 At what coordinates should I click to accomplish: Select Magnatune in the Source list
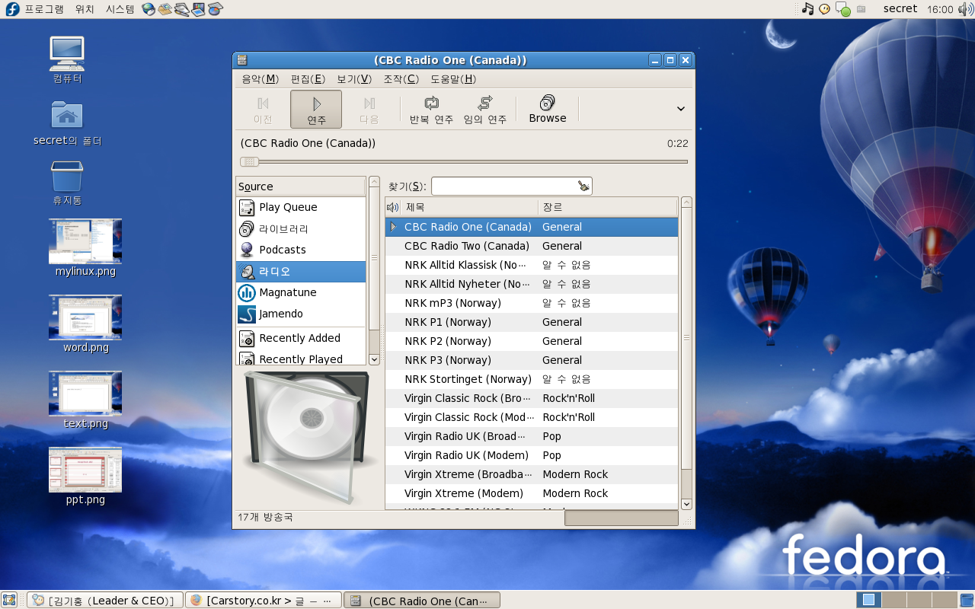(x=301, y=292)
